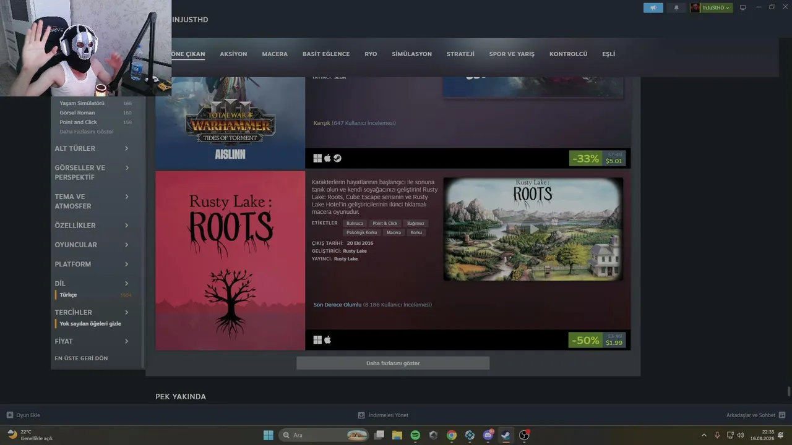Open the SİMÜLASYON tab
Screen dimensions: 792x445
tap(411, 54)
